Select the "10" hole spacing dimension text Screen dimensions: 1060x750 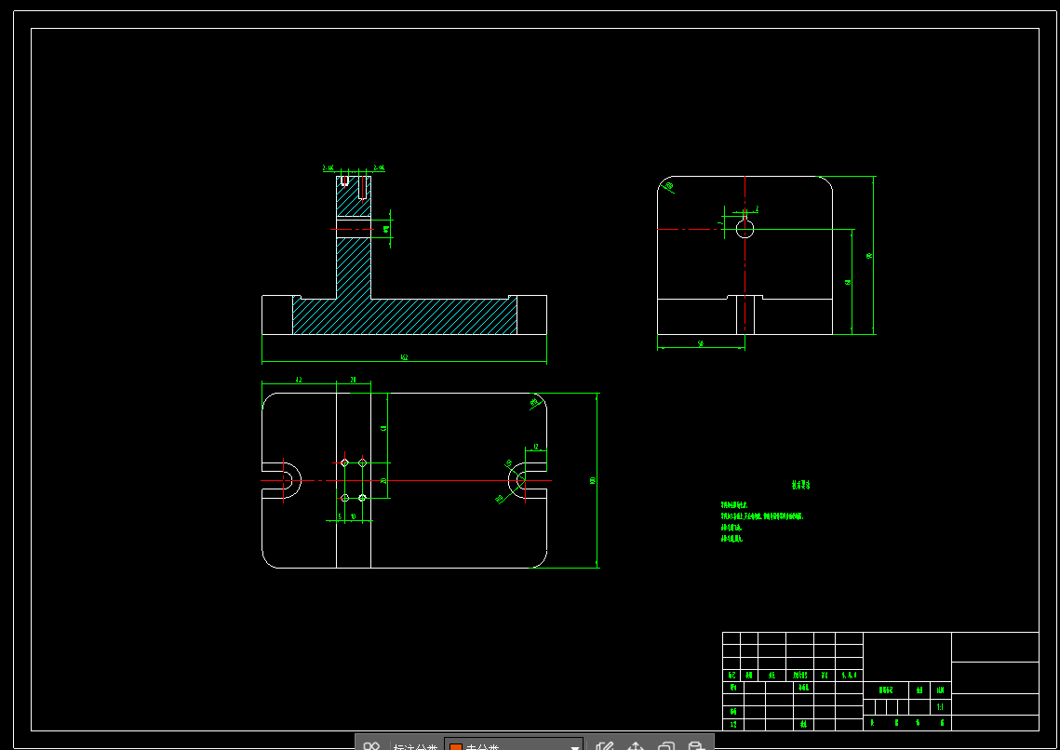[x=353, y=516]
